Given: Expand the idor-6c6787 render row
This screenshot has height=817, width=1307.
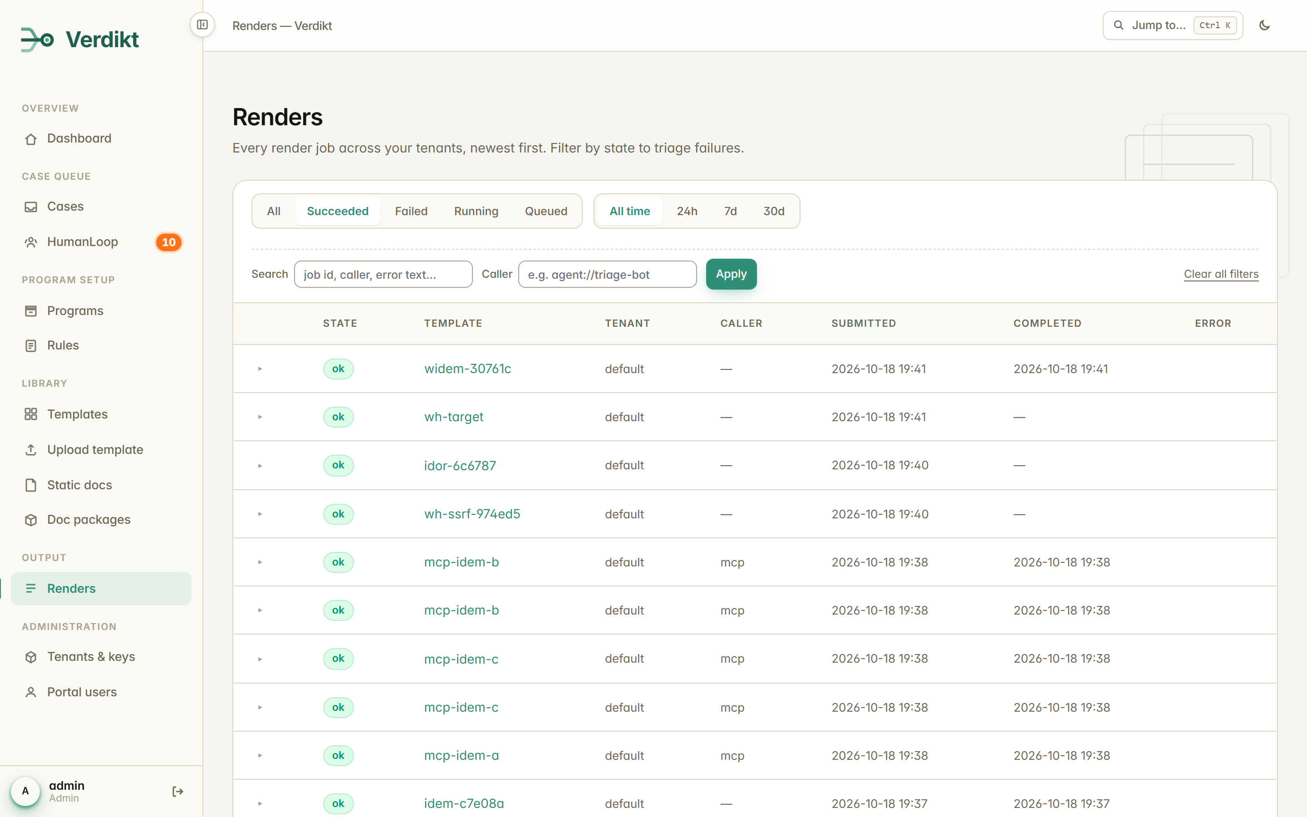Looking at the screenshot, I should tap(260, 466).
